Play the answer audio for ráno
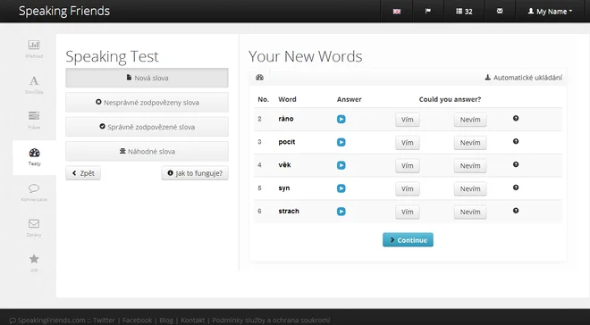This screenshot has width=590, height=325. [341, 119]
